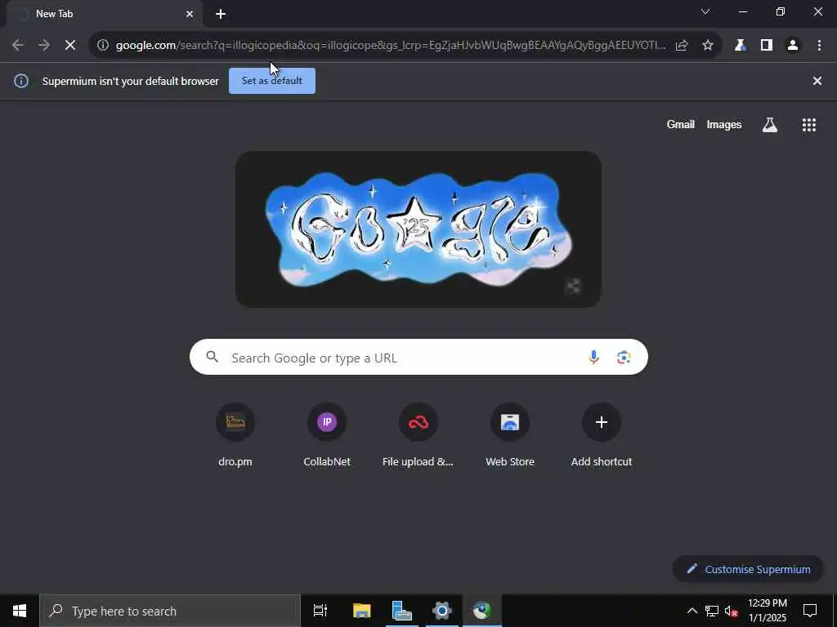Show hidden system tray icons
This screenshot has height=627, width=837.
tap(692, 611)
